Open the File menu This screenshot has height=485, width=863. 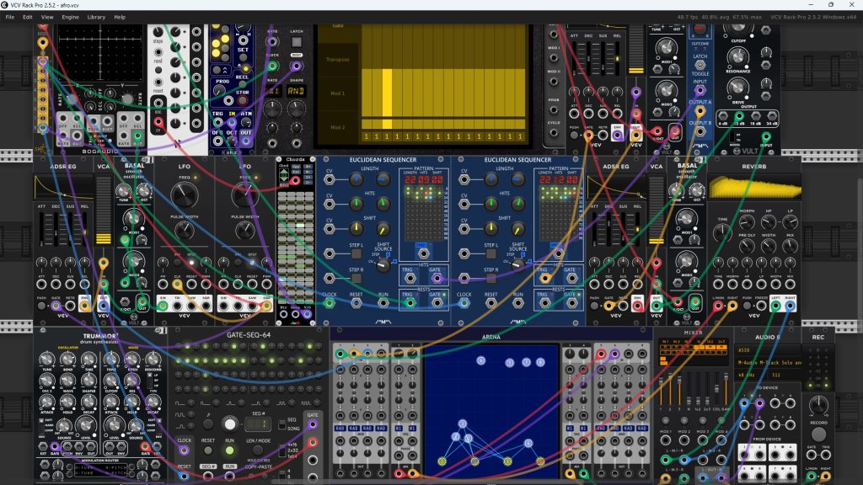pyautogui.click(x=10, y=17)
